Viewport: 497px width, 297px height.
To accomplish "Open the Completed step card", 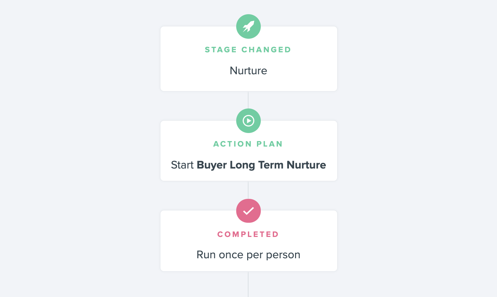I will (249, 241).
